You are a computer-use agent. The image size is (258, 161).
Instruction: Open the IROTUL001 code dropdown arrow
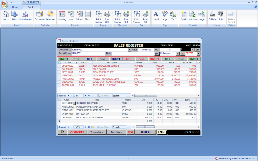74,103
